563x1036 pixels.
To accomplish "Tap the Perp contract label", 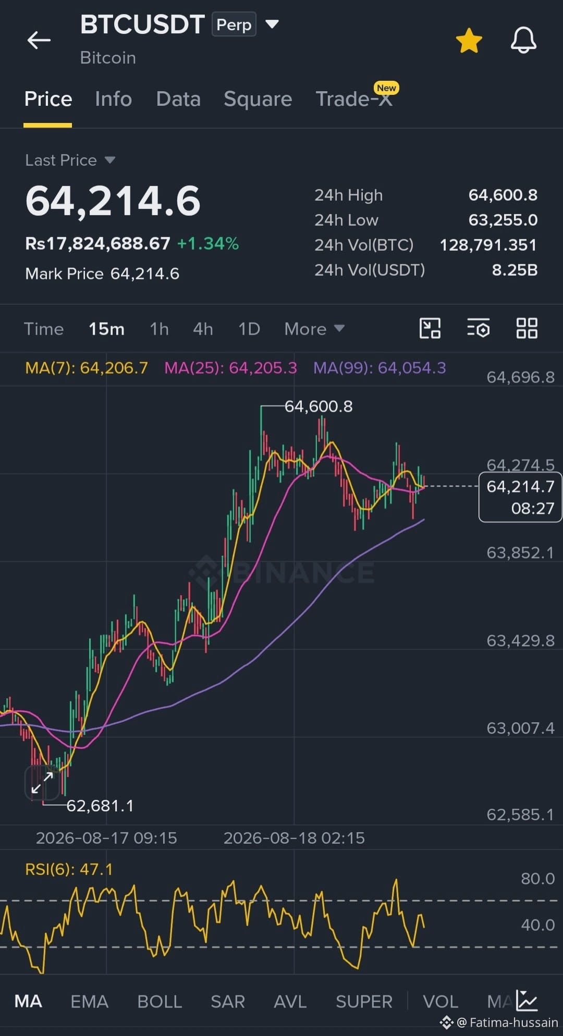I will point(234,24).
